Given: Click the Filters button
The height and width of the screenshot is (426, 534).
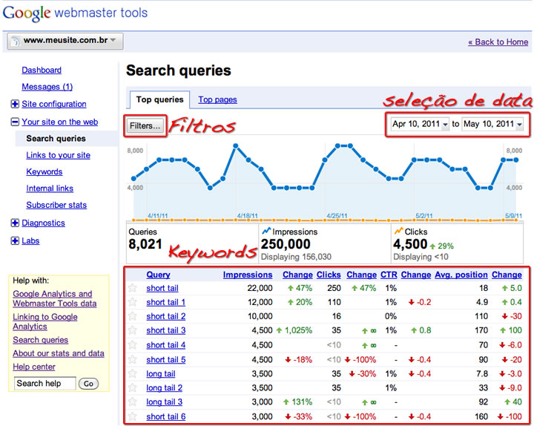Looking at the screenshot, I should point(145,125).
